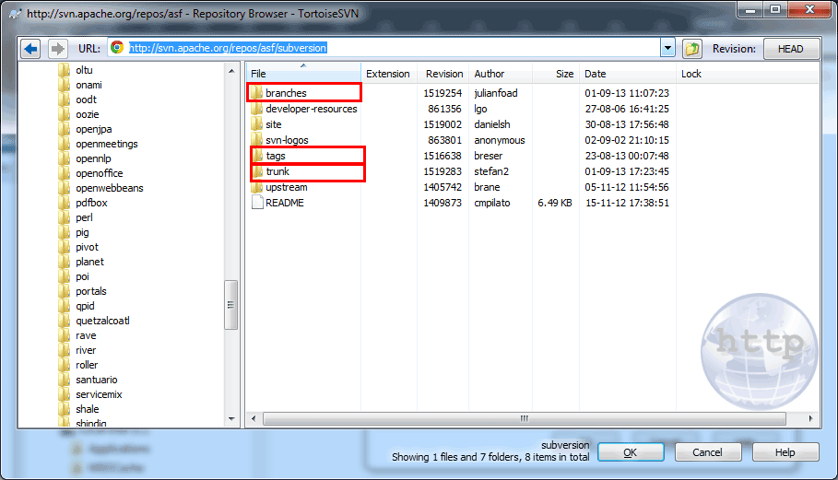Image resolution: width=838 pixels, height=480 pixels.
Task: Select the upstream folder icon
Action: 257,187
